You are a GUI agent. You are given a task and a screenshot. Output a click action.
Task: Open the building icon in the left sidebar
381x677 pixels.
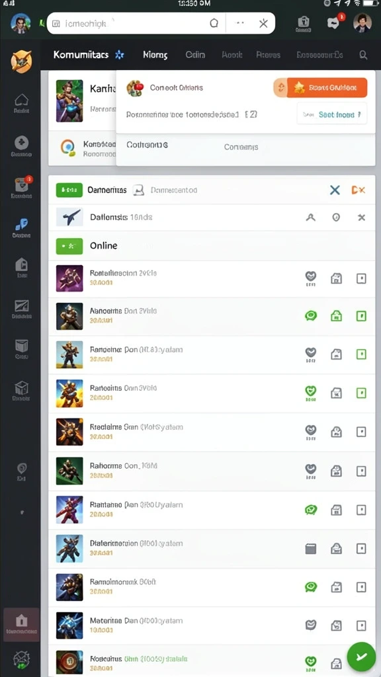[21, 264]
